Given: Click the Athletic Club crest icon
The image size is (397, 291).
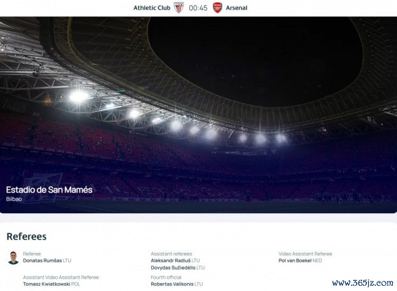Looking at the screenshot, I should tap(179, 8).
